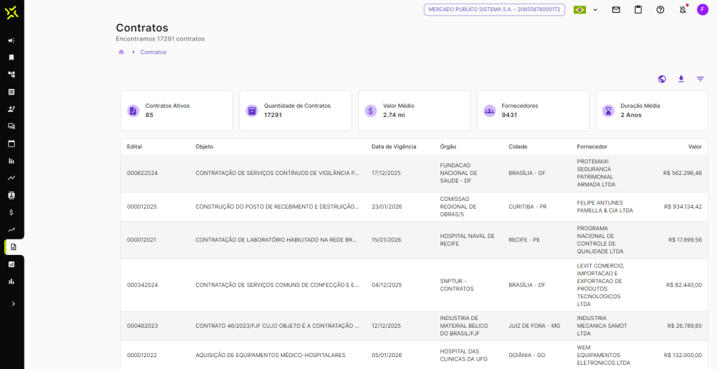
Task: Click the globe icon above the table
Action: tap(662, 79)
